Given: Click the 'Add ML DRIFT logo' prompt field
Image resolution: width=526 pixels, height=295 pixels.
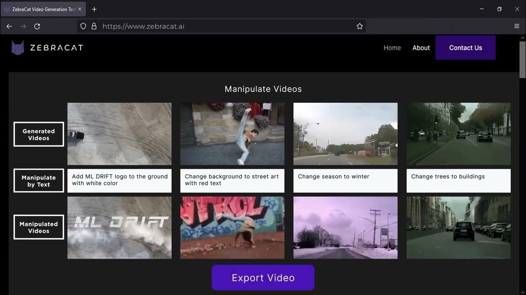Looking at the screenshot, I should 120,181.
